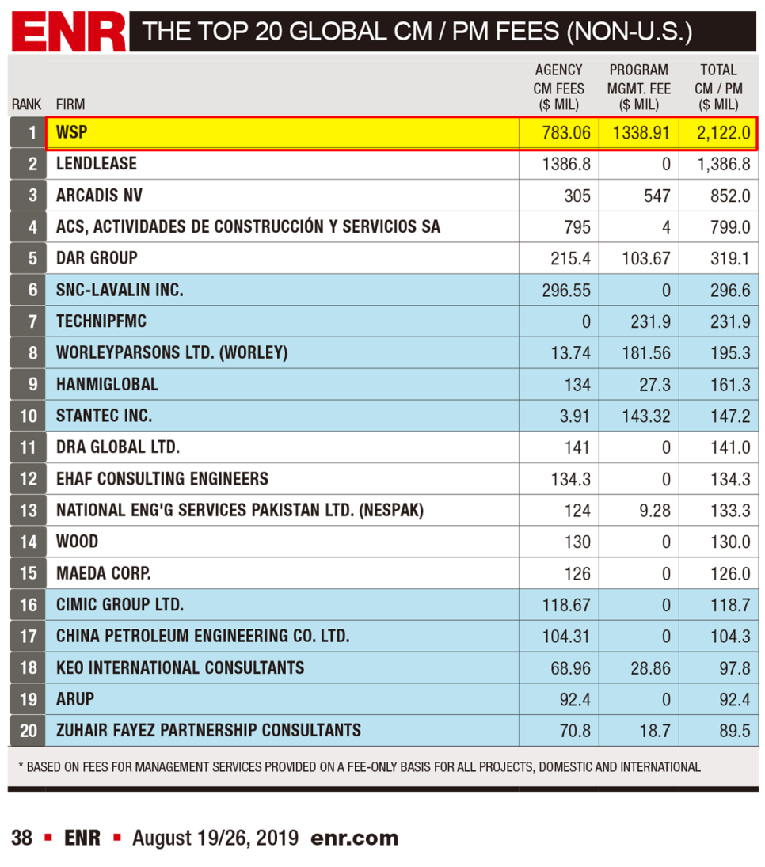Select ACS, Actividades de Construcción row name
765x867 pixels.
tap(249, 226)
